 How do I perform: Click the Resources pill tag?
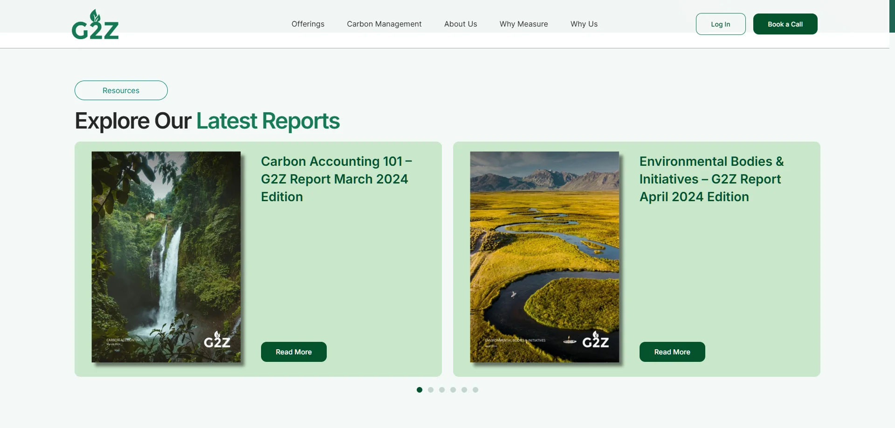pyautogui.click(x=121, y=90)
